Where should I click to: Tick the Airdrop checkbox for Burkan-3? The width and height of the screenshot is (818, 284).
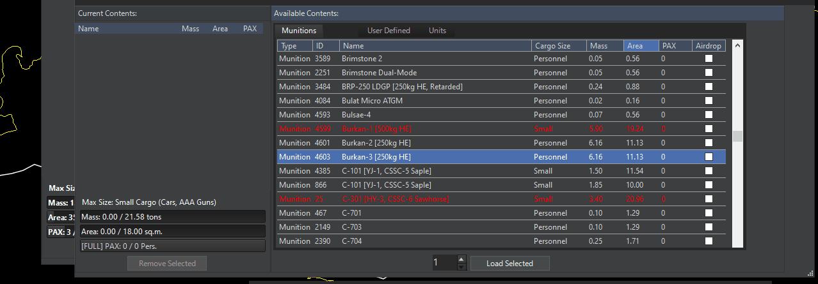709,157
